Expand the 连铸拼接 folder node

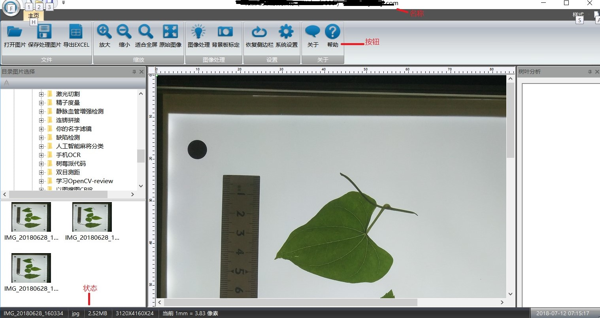(41, 120)
